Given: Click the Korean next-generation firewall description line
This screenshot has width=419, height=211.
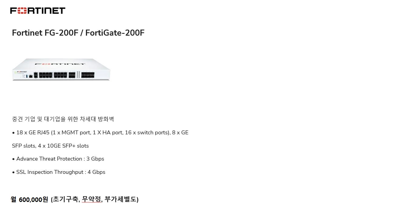Looking at the screenshot, I should (63, 119).
